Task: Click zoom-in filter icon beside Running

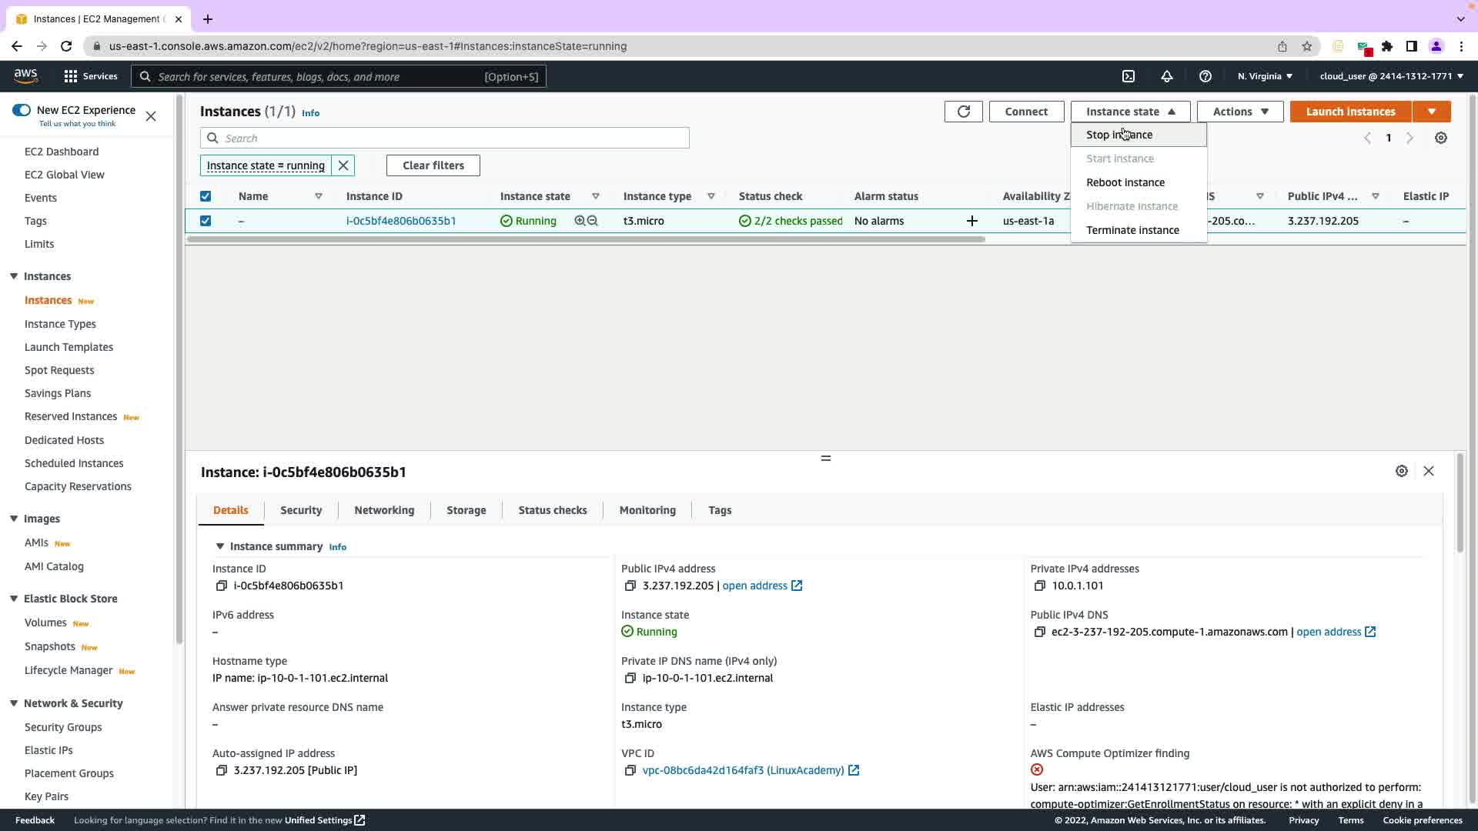Action: click(x=580, y=221)
